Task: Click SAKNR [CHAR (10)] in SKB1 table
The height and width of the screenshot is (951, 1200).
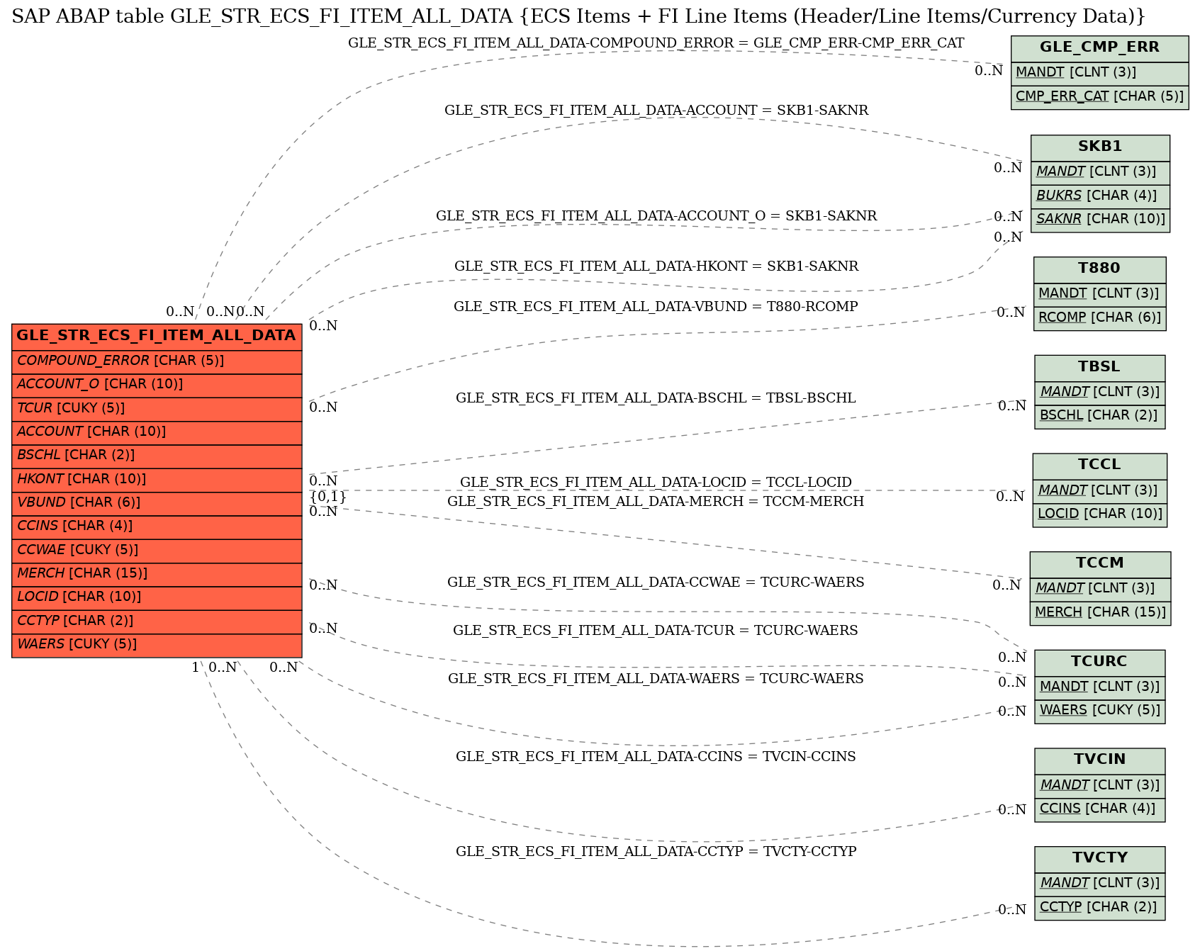Action: click(x=1100, y=220)
